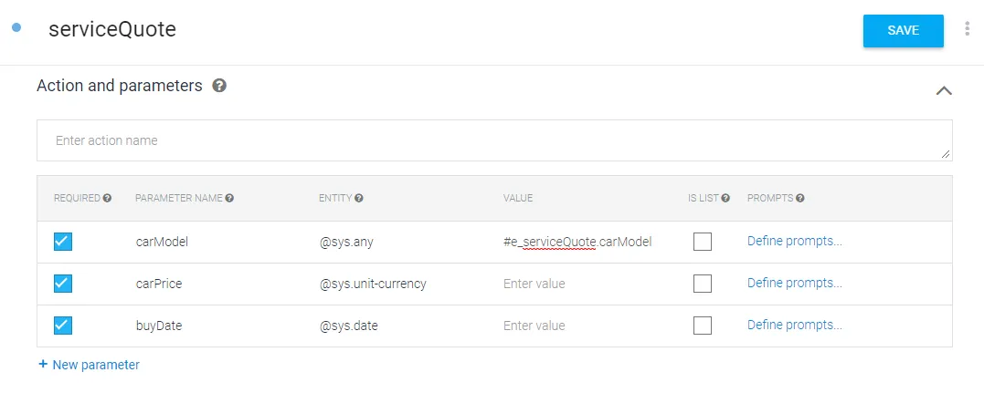The image size is (984, 393).
Task: Click the REQUIRED column help icon
Action: (107, 198)
